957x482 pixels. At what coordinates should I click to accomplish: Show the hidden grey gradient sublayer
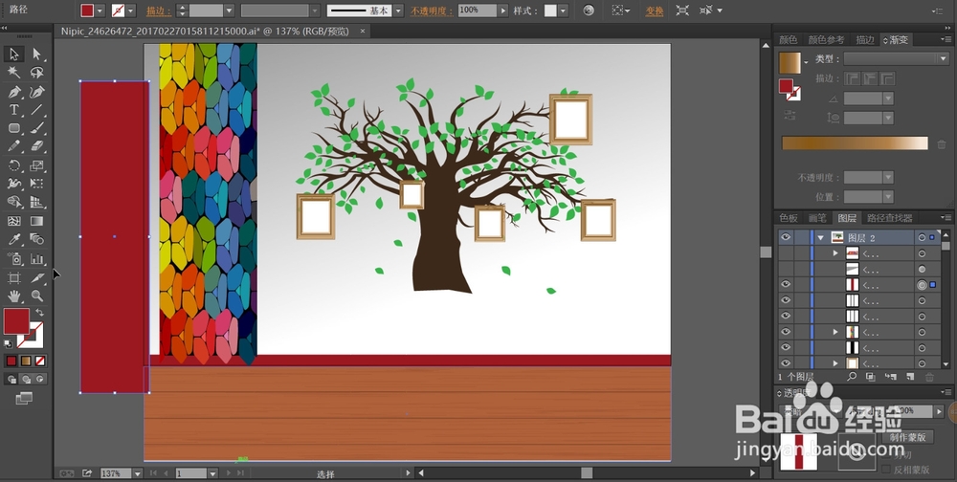[786, 269]
